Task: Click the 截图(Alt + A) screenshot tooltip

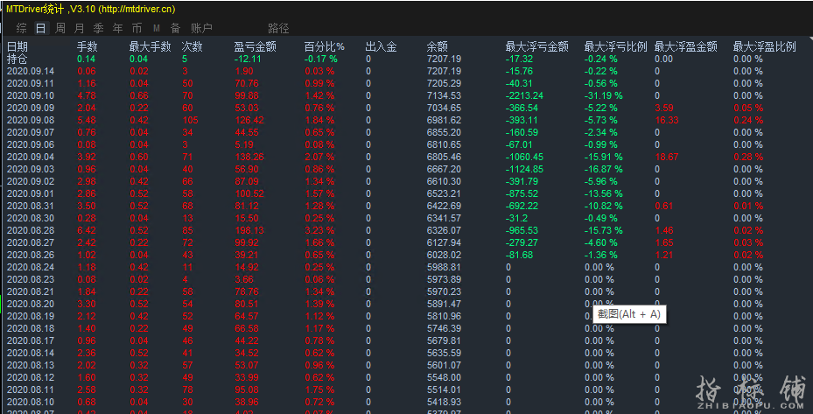Action: (628, 313)
